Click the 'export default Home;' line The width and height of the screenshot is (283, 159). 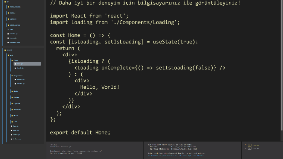point(80,133)
